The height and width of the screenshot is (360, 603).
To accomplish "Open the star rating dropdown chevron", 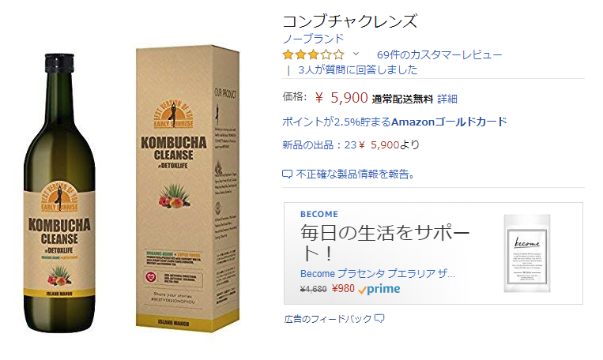I will [356, 54].
